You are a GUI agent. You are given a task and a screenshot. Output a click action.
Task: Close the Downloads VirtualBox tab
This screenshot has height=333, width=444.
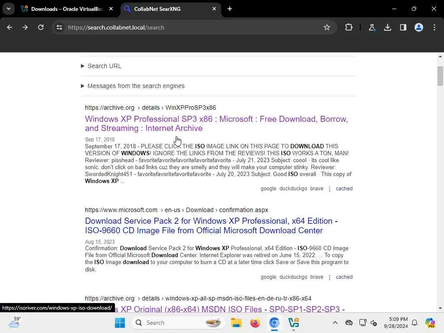pos(111,9)
